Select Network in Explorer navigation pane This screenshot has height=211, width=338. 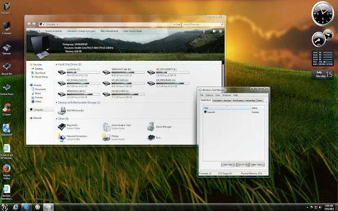point(36,118)
